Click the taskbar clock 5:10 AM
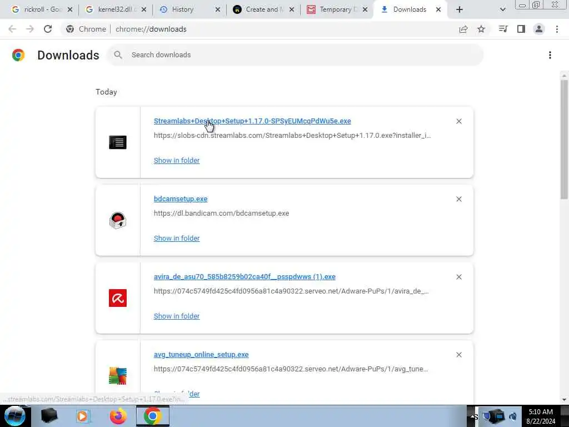Image resolution: width=569 pixels, height=427 pixels. click(541, 416)
